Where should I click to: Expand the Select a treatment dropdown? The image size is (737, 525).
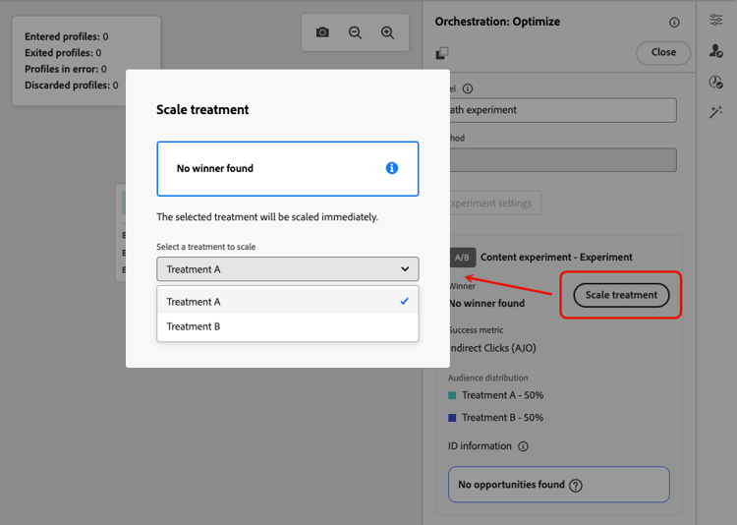click(x=288, y=268)
